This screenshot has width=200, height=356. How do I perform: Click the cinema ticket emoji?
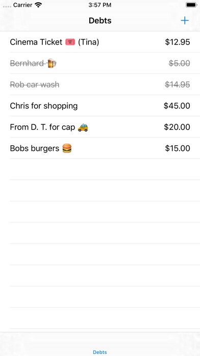70,42
